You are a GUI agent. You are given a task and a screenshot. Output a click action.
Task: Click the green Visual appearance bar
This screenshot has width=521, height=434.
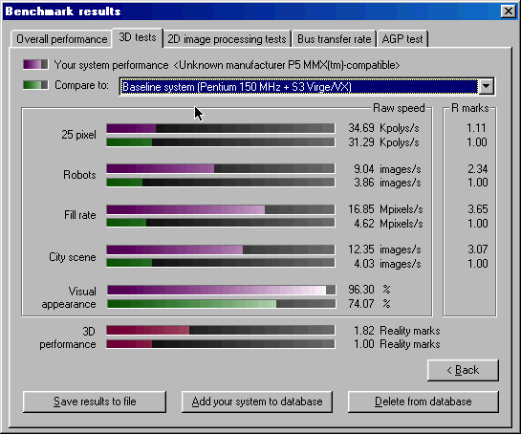221,304
